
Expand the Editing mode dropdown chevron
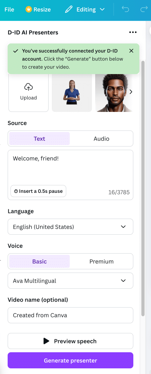(102, 10)
